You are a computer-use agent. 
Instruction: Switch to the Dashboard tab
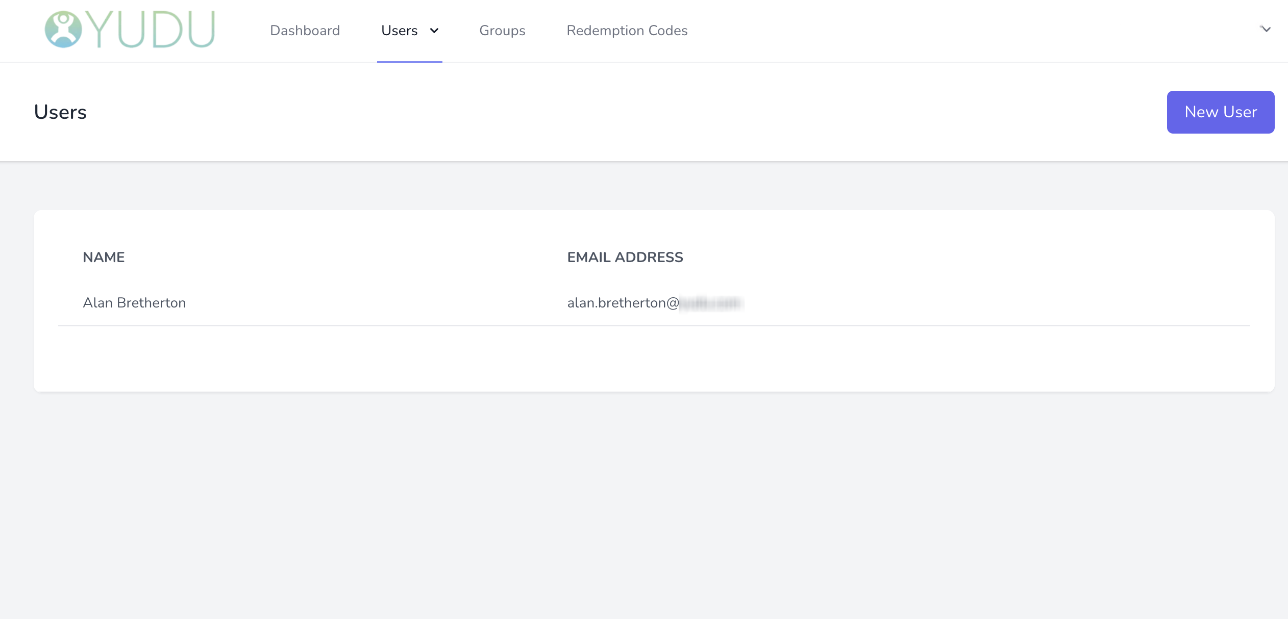click(305, 31)
